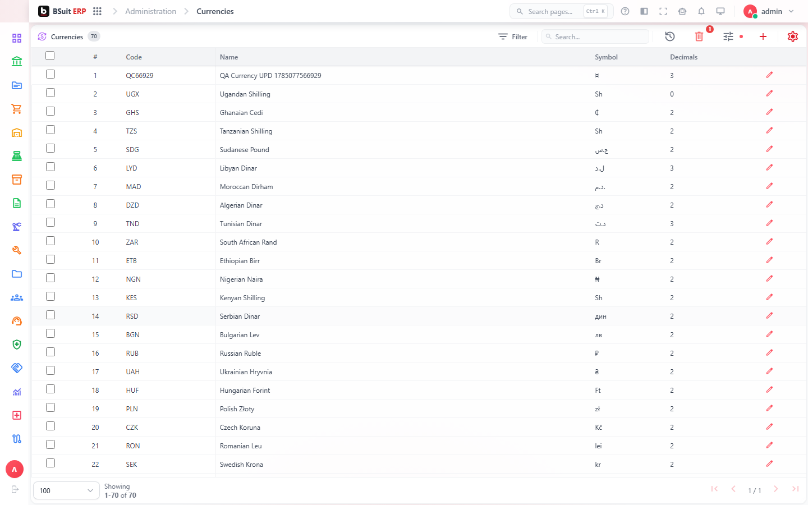
Task: Open the people group HR icon
Action: 17,297
